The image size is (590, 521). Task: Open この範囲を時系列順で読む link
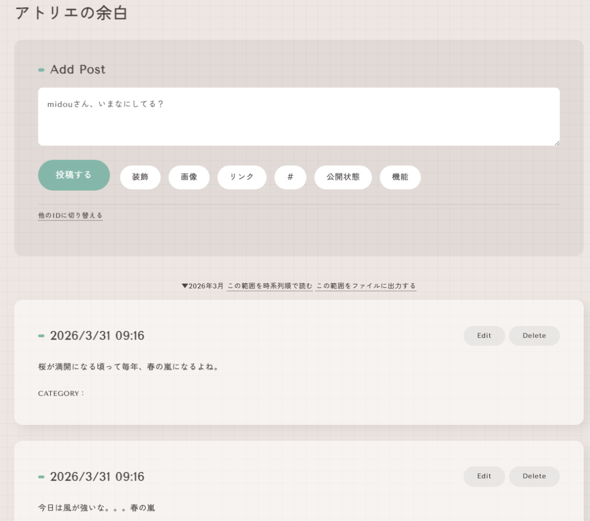tap(270, 286)
